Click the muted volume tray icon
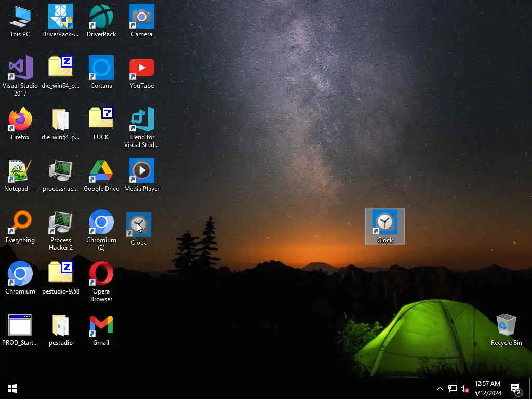 point(464,389)
